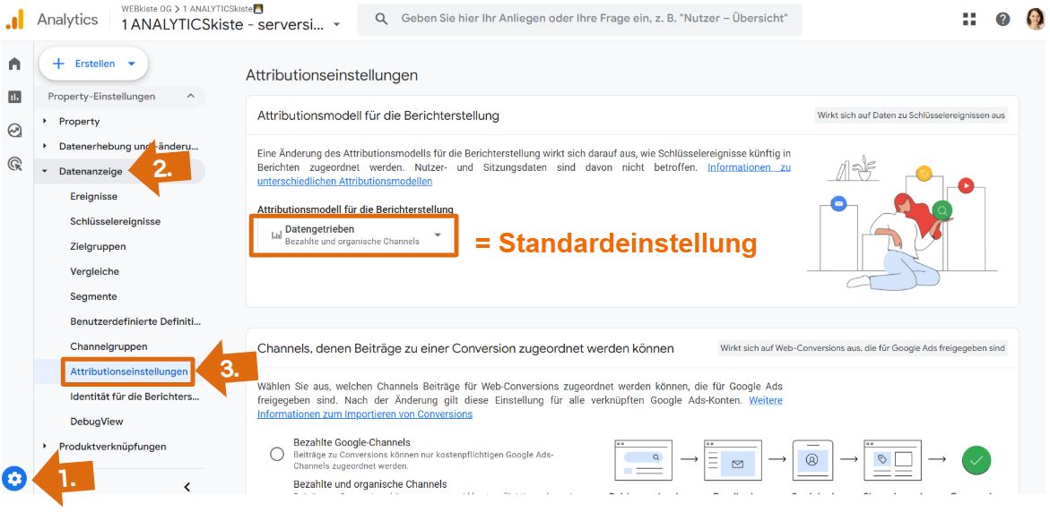Open Schlüsselereignisse in the sidebar
Screen dimensions: 1050x512
[x=115, y=221]
